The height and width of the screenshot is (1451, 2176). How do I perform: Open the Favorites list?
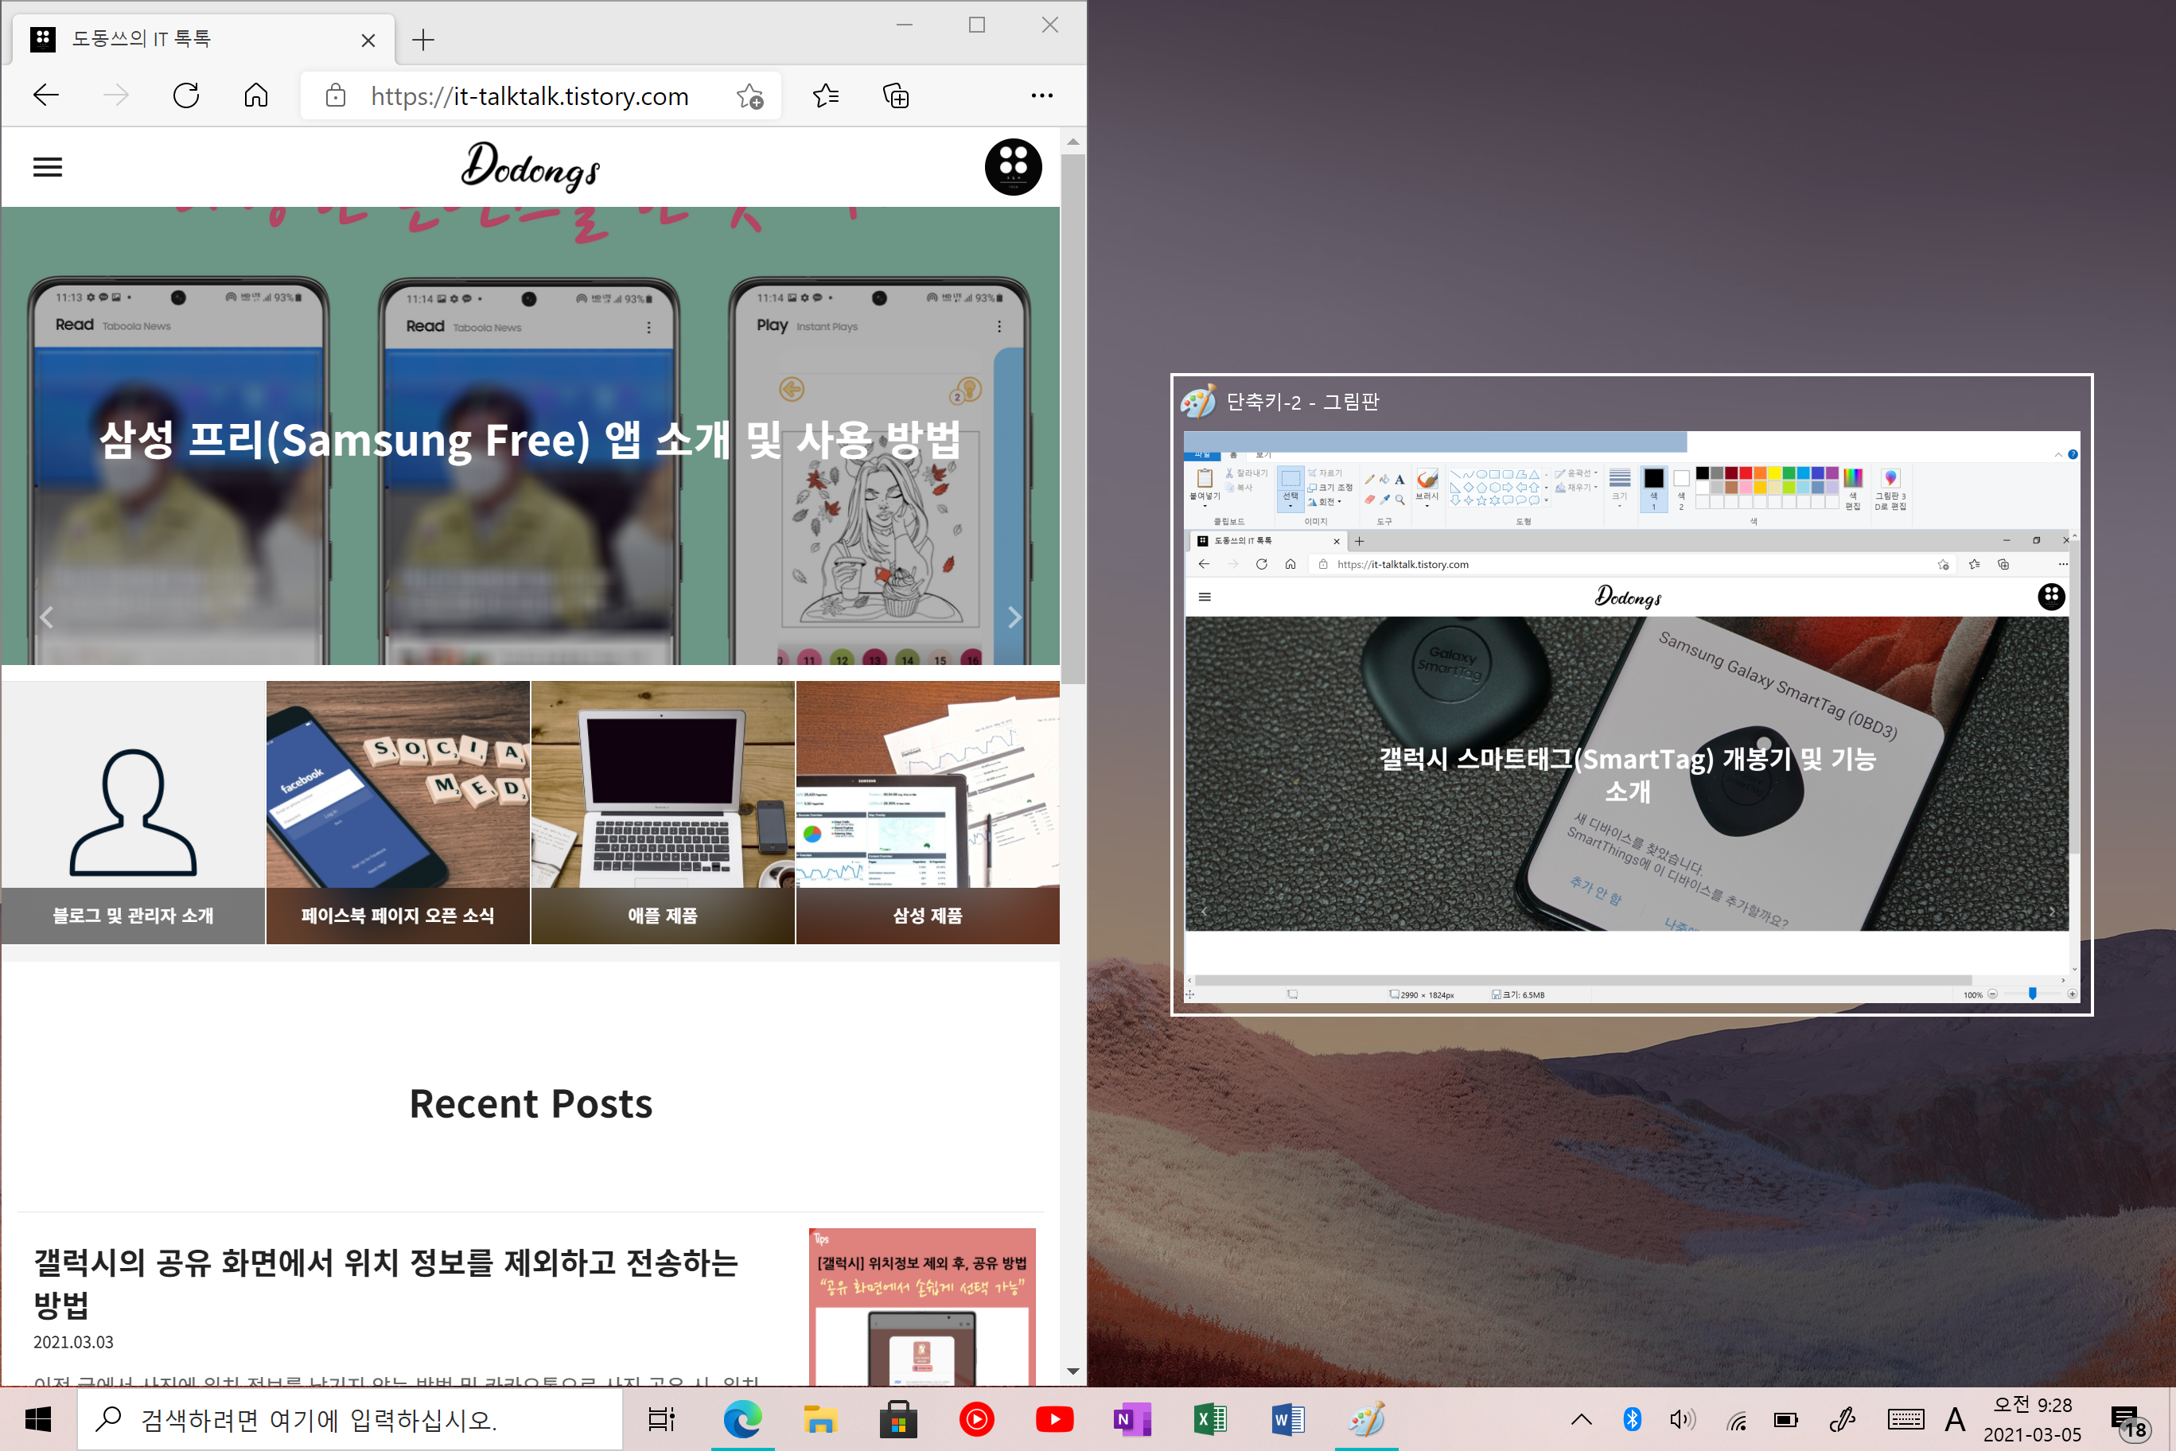pos(826,95)
